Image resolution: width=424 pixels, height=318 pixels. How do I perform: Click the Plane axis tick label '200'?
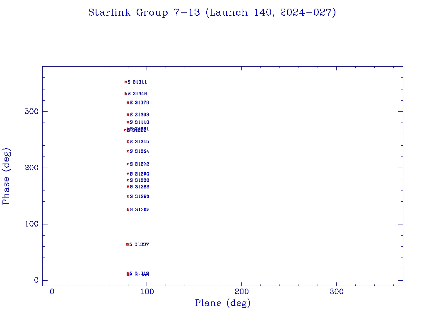click(241, 291)
